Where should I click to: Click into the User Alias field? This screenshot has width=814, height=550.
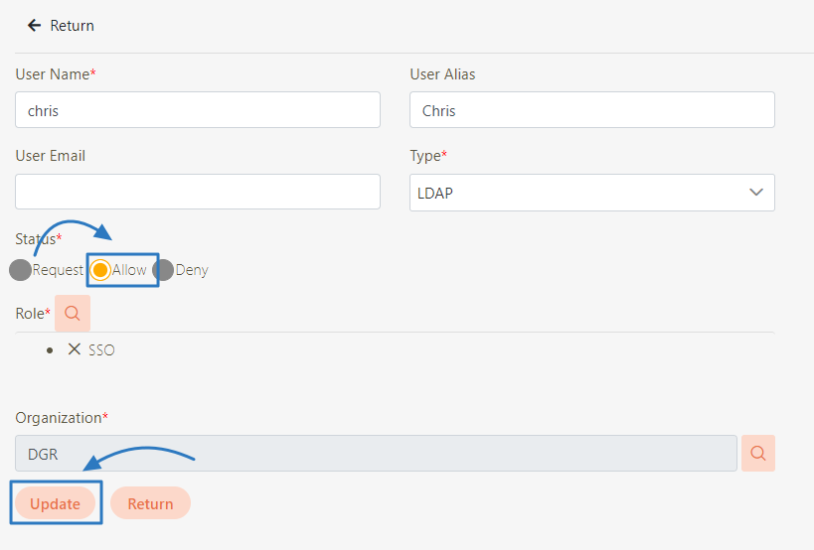591,110
